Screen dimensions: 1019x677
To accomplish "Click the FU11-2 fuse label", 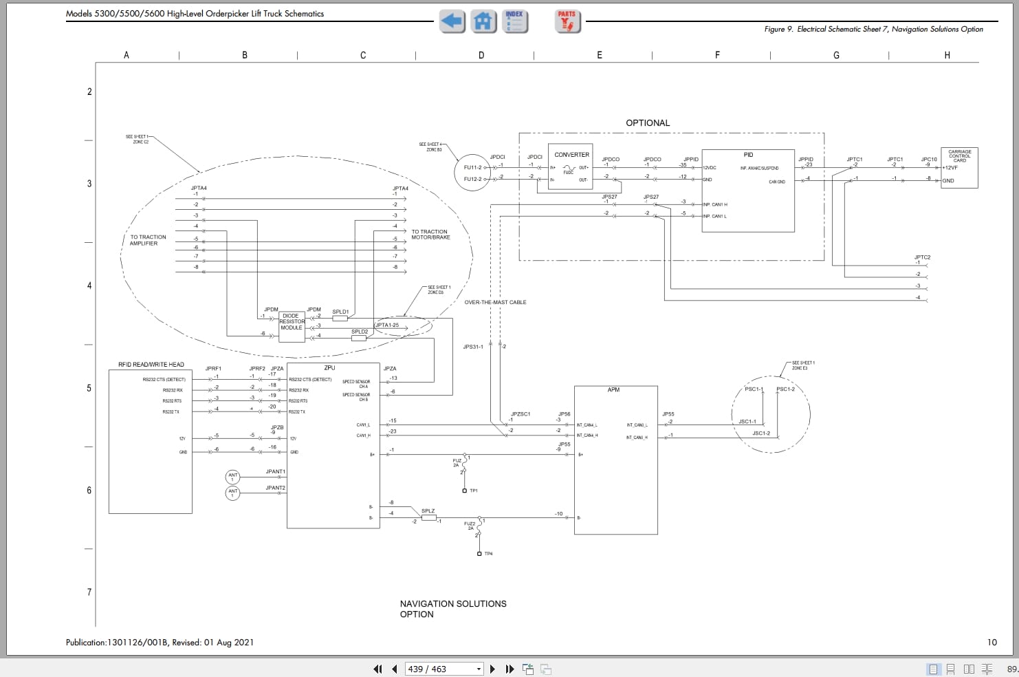I will [472, 167].
